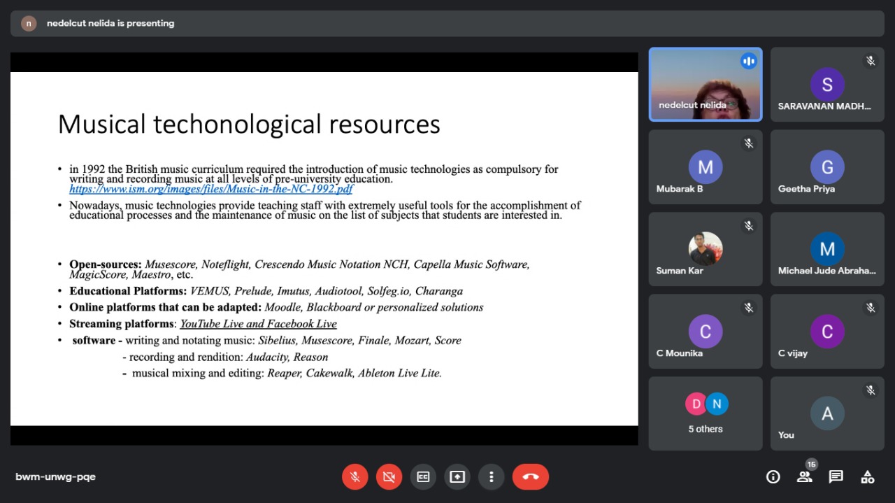Image resolution: width=895 pixels, height=503 pixels.
Task: Click the muted mic icon on C Mounika tile
Action: [x=749, y=307]
